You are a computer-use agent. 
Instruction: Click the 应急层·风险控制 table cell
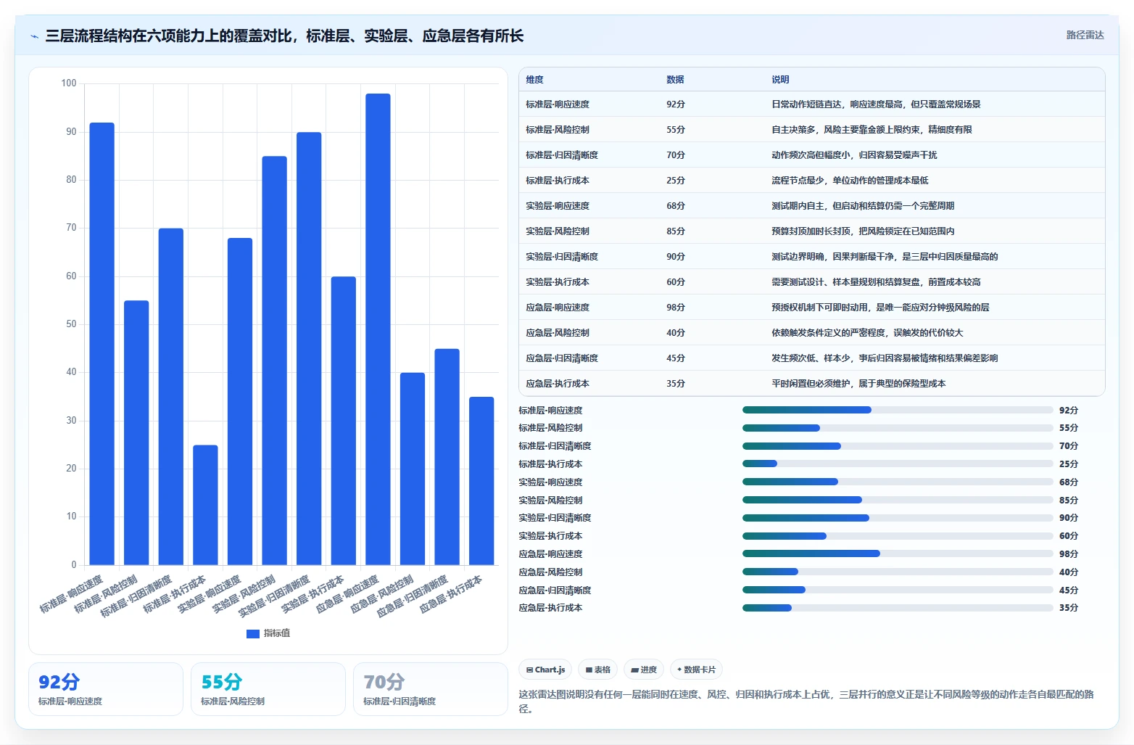coord(558,333)
